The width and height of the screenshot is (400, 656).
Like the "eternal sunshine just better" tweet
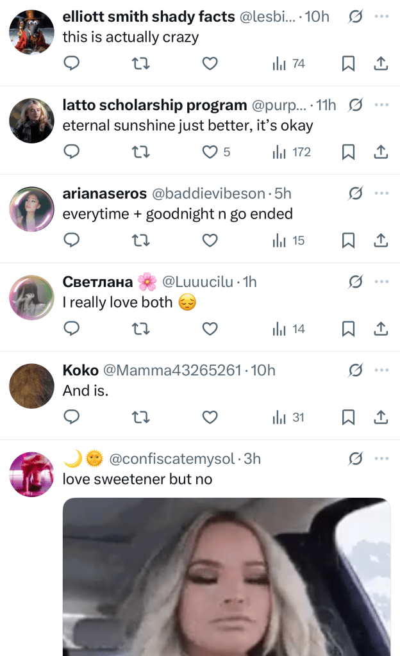210,152
